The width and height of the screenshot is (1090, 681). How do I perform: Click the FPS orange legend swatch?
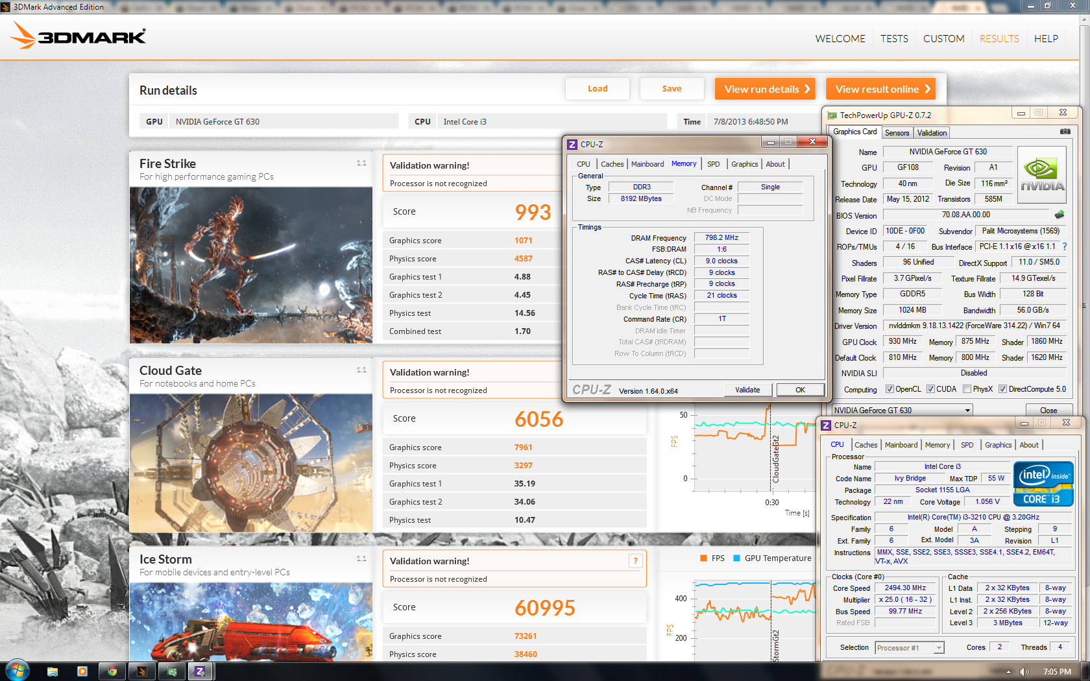point(703,558)
